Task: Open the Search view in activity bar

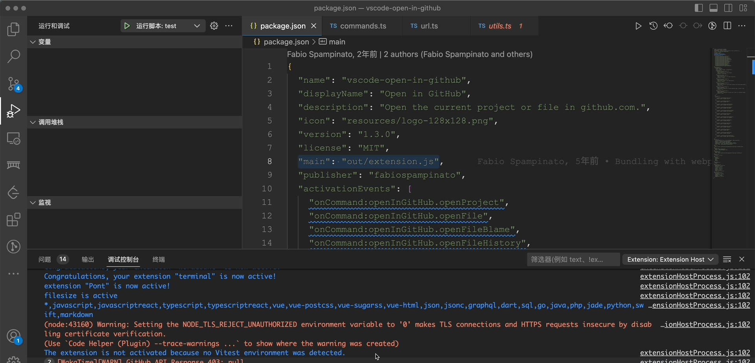Action: click(x=13, y=56)
